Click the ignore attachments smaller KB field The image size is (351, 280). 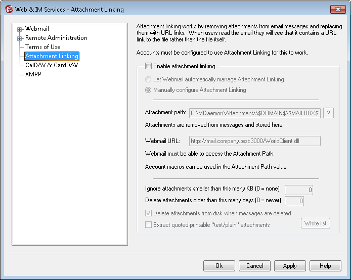(x=299, y=190)
